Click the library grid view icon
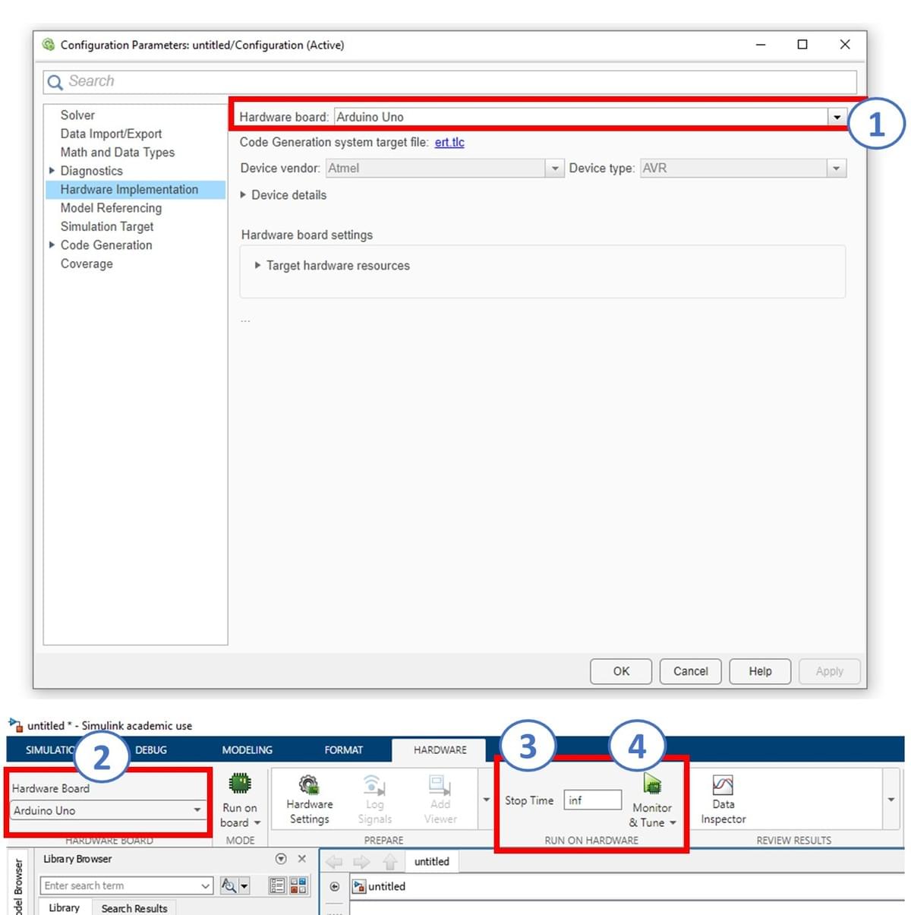Image resolution: width=911 pixels, height=915 pixels. click(x=298, y=885)
